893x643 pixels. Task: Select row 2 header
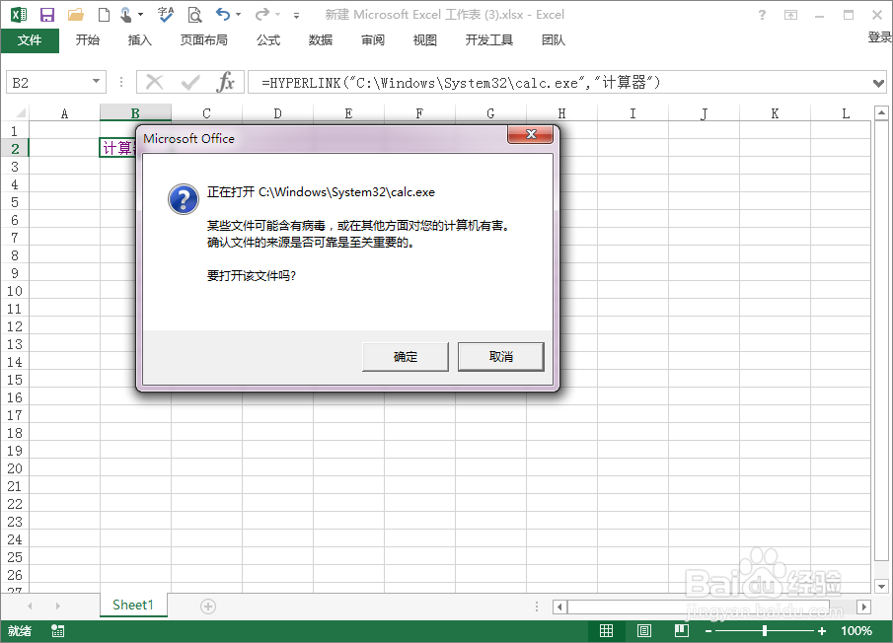point(15,149)
